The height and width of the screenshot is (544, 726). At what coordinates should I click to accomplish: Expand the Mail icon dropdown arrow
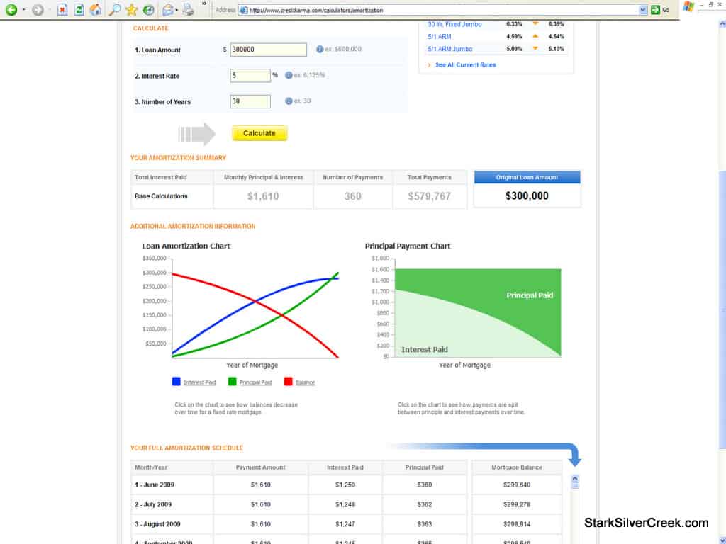tap(177, 9)
